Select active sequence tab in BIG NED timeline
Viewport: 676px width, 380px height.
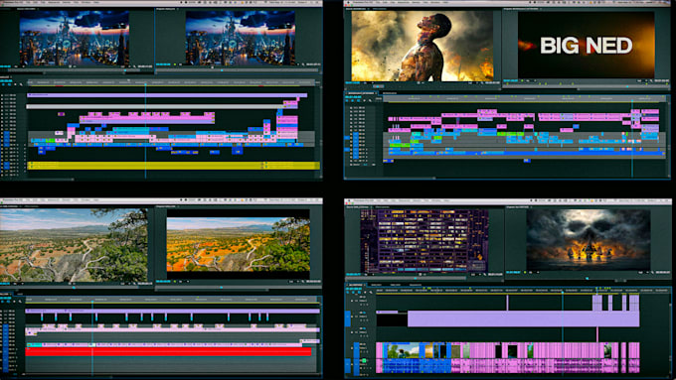point(361,93)
